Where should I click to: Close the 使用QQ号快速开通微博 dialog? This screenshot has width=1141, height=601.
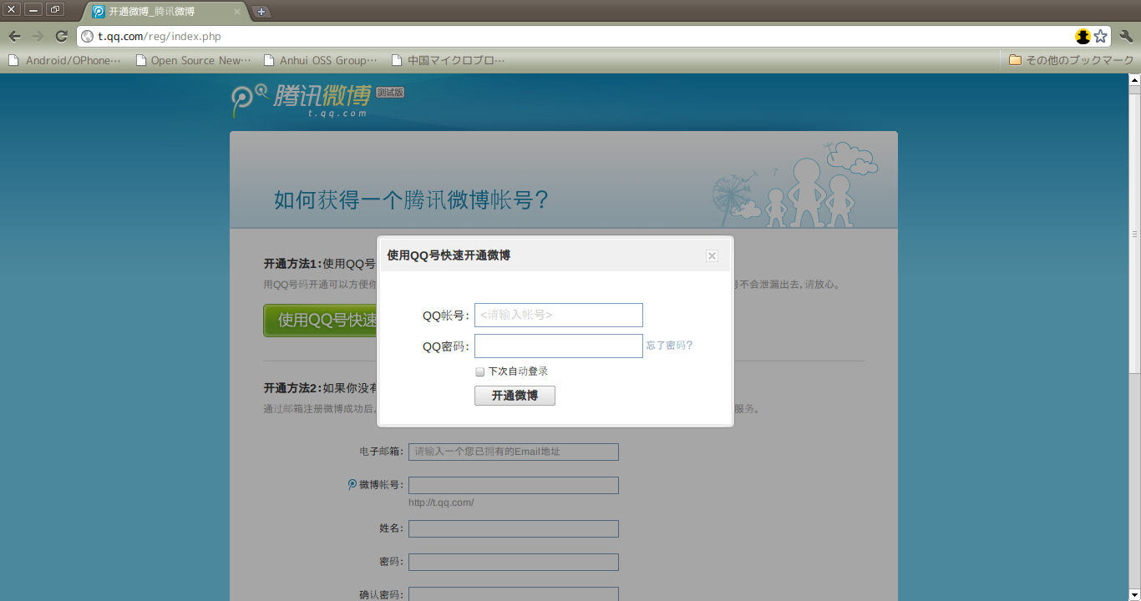712,255
